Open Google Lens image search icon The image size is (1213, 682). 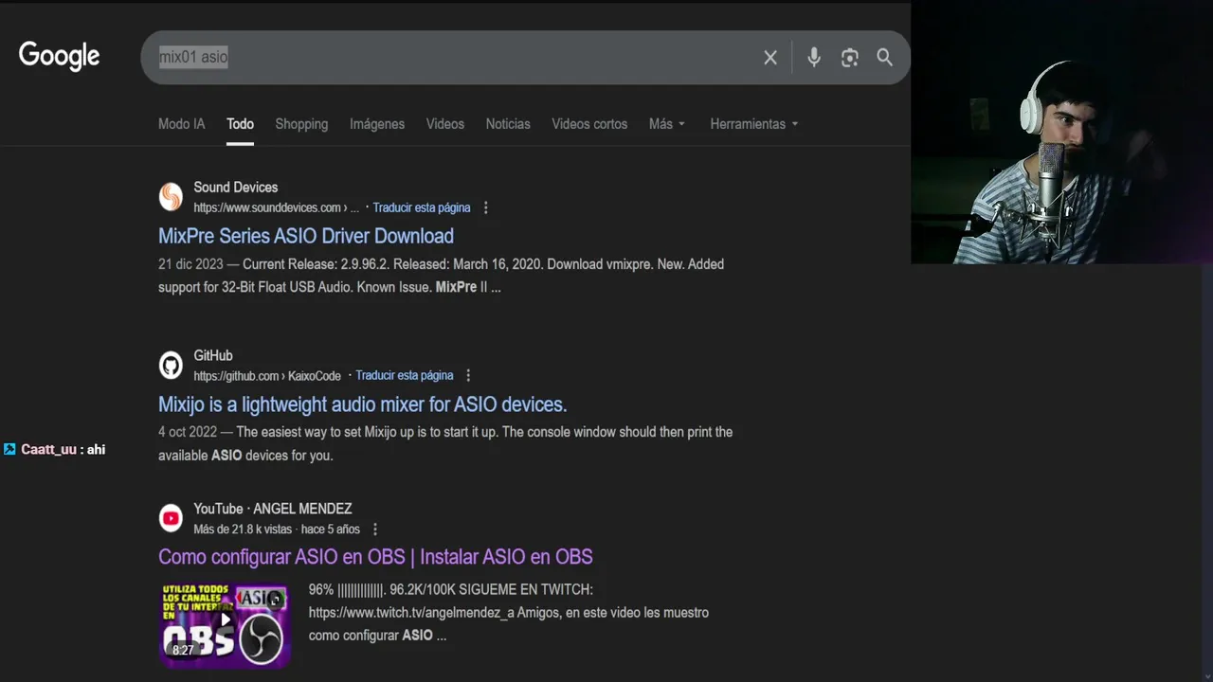(x=850, y=58)
